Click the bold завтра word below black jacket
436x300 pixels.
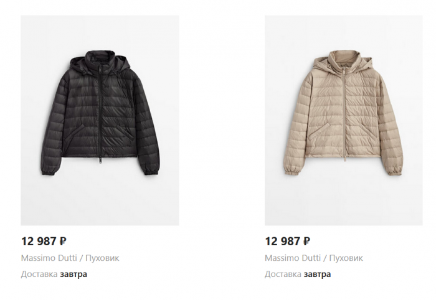click(73, 274)
